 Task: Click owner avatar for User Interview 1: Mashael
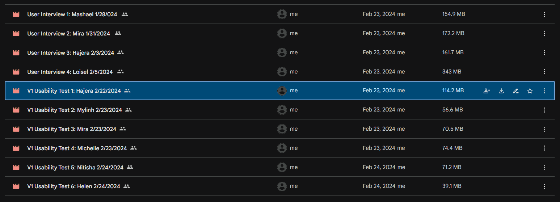click(282, 14)
